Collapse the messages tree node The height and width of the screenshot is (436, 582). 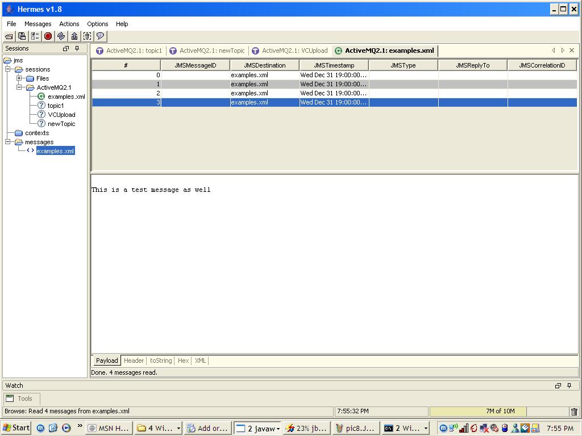pos(7,141)
